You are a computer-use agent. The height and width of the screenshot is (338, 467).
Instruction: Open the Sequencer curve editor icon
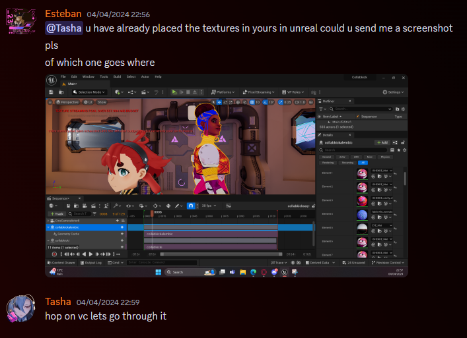229,206
